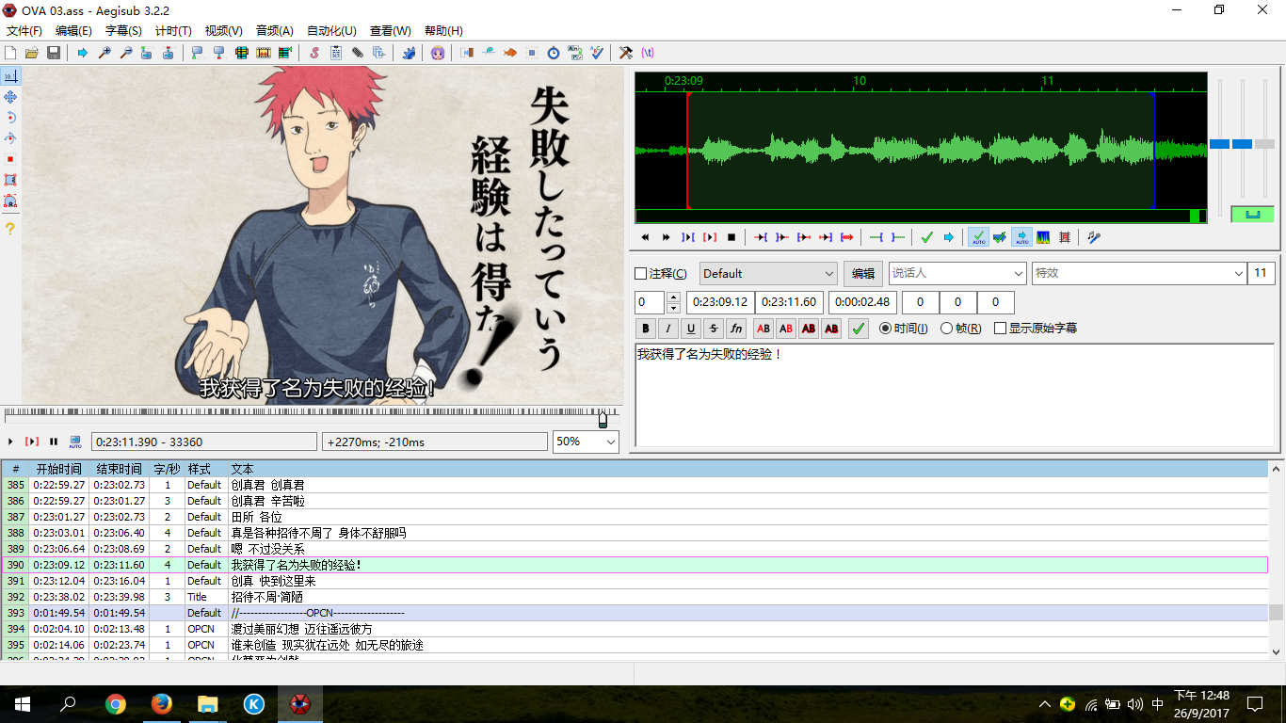
Task: Apply bold formatting with B button
Action: [x=646, y=329]
